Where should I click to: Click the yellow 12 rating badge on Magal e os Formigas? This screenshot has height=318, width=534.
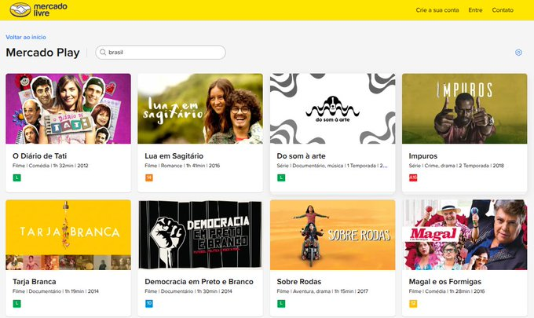(x=413, y=303)
